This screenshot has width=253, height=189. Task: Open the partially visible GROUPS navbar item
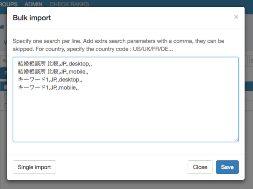point(8,4)
